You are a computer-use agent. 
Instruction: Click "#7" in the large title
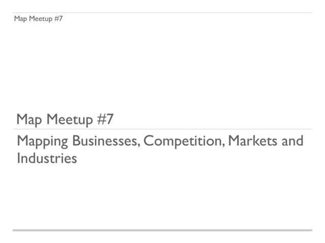(x=106, y=119)
